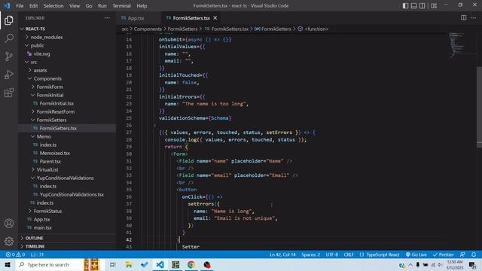This screenshot has width=482, height=271.
Task: Open the Source Control view
Action: (x=9, y=56)
